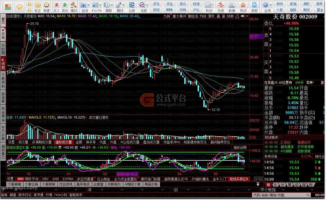Image resolution: width=326 pixels, height=200 pixels.
Task: Toggle 预测 forecast in chart header
Action: tap(230, 16)
